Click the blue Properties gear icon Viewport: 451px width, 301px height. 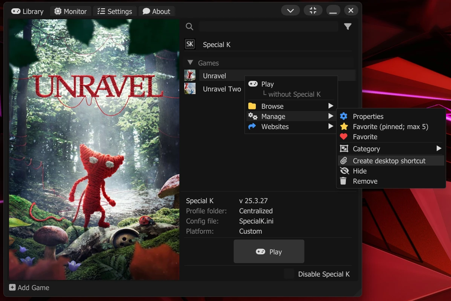point(344,116)
